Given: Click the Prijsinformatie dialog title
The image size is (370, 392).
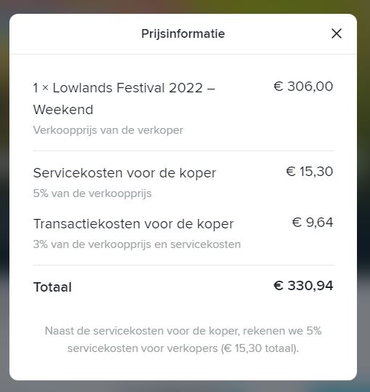Looking at the screenshot, I should (x=183, y=33).
